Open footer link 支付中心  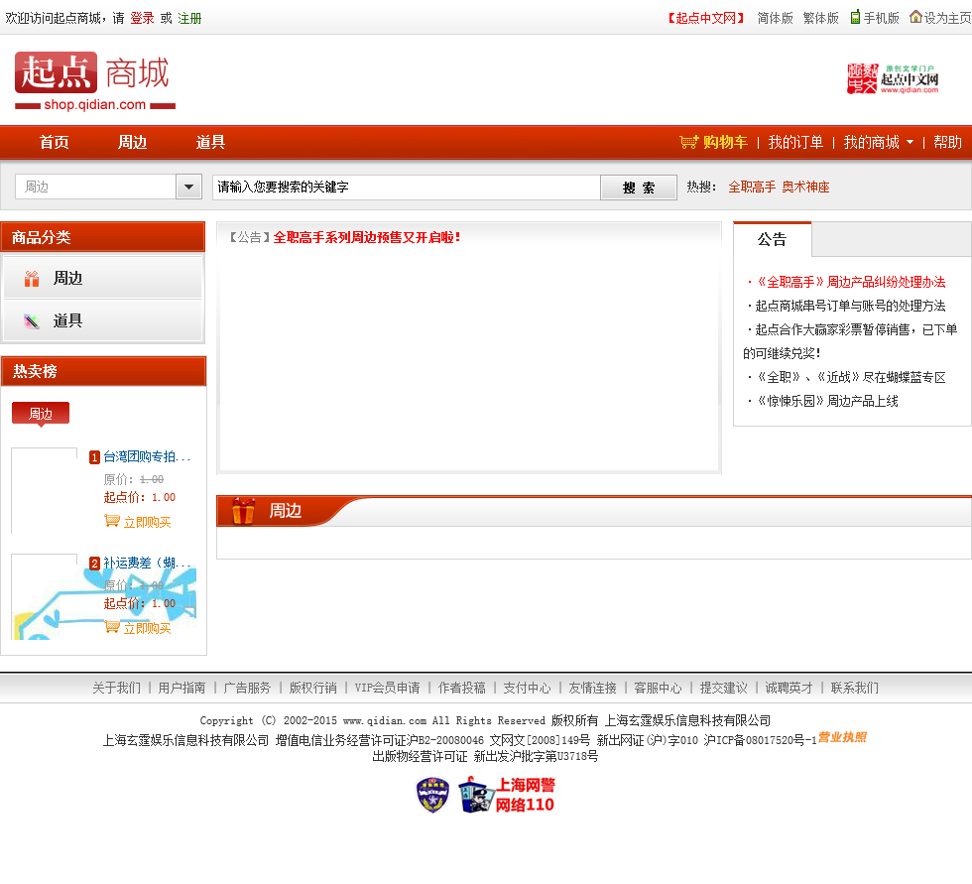[527, 688]
